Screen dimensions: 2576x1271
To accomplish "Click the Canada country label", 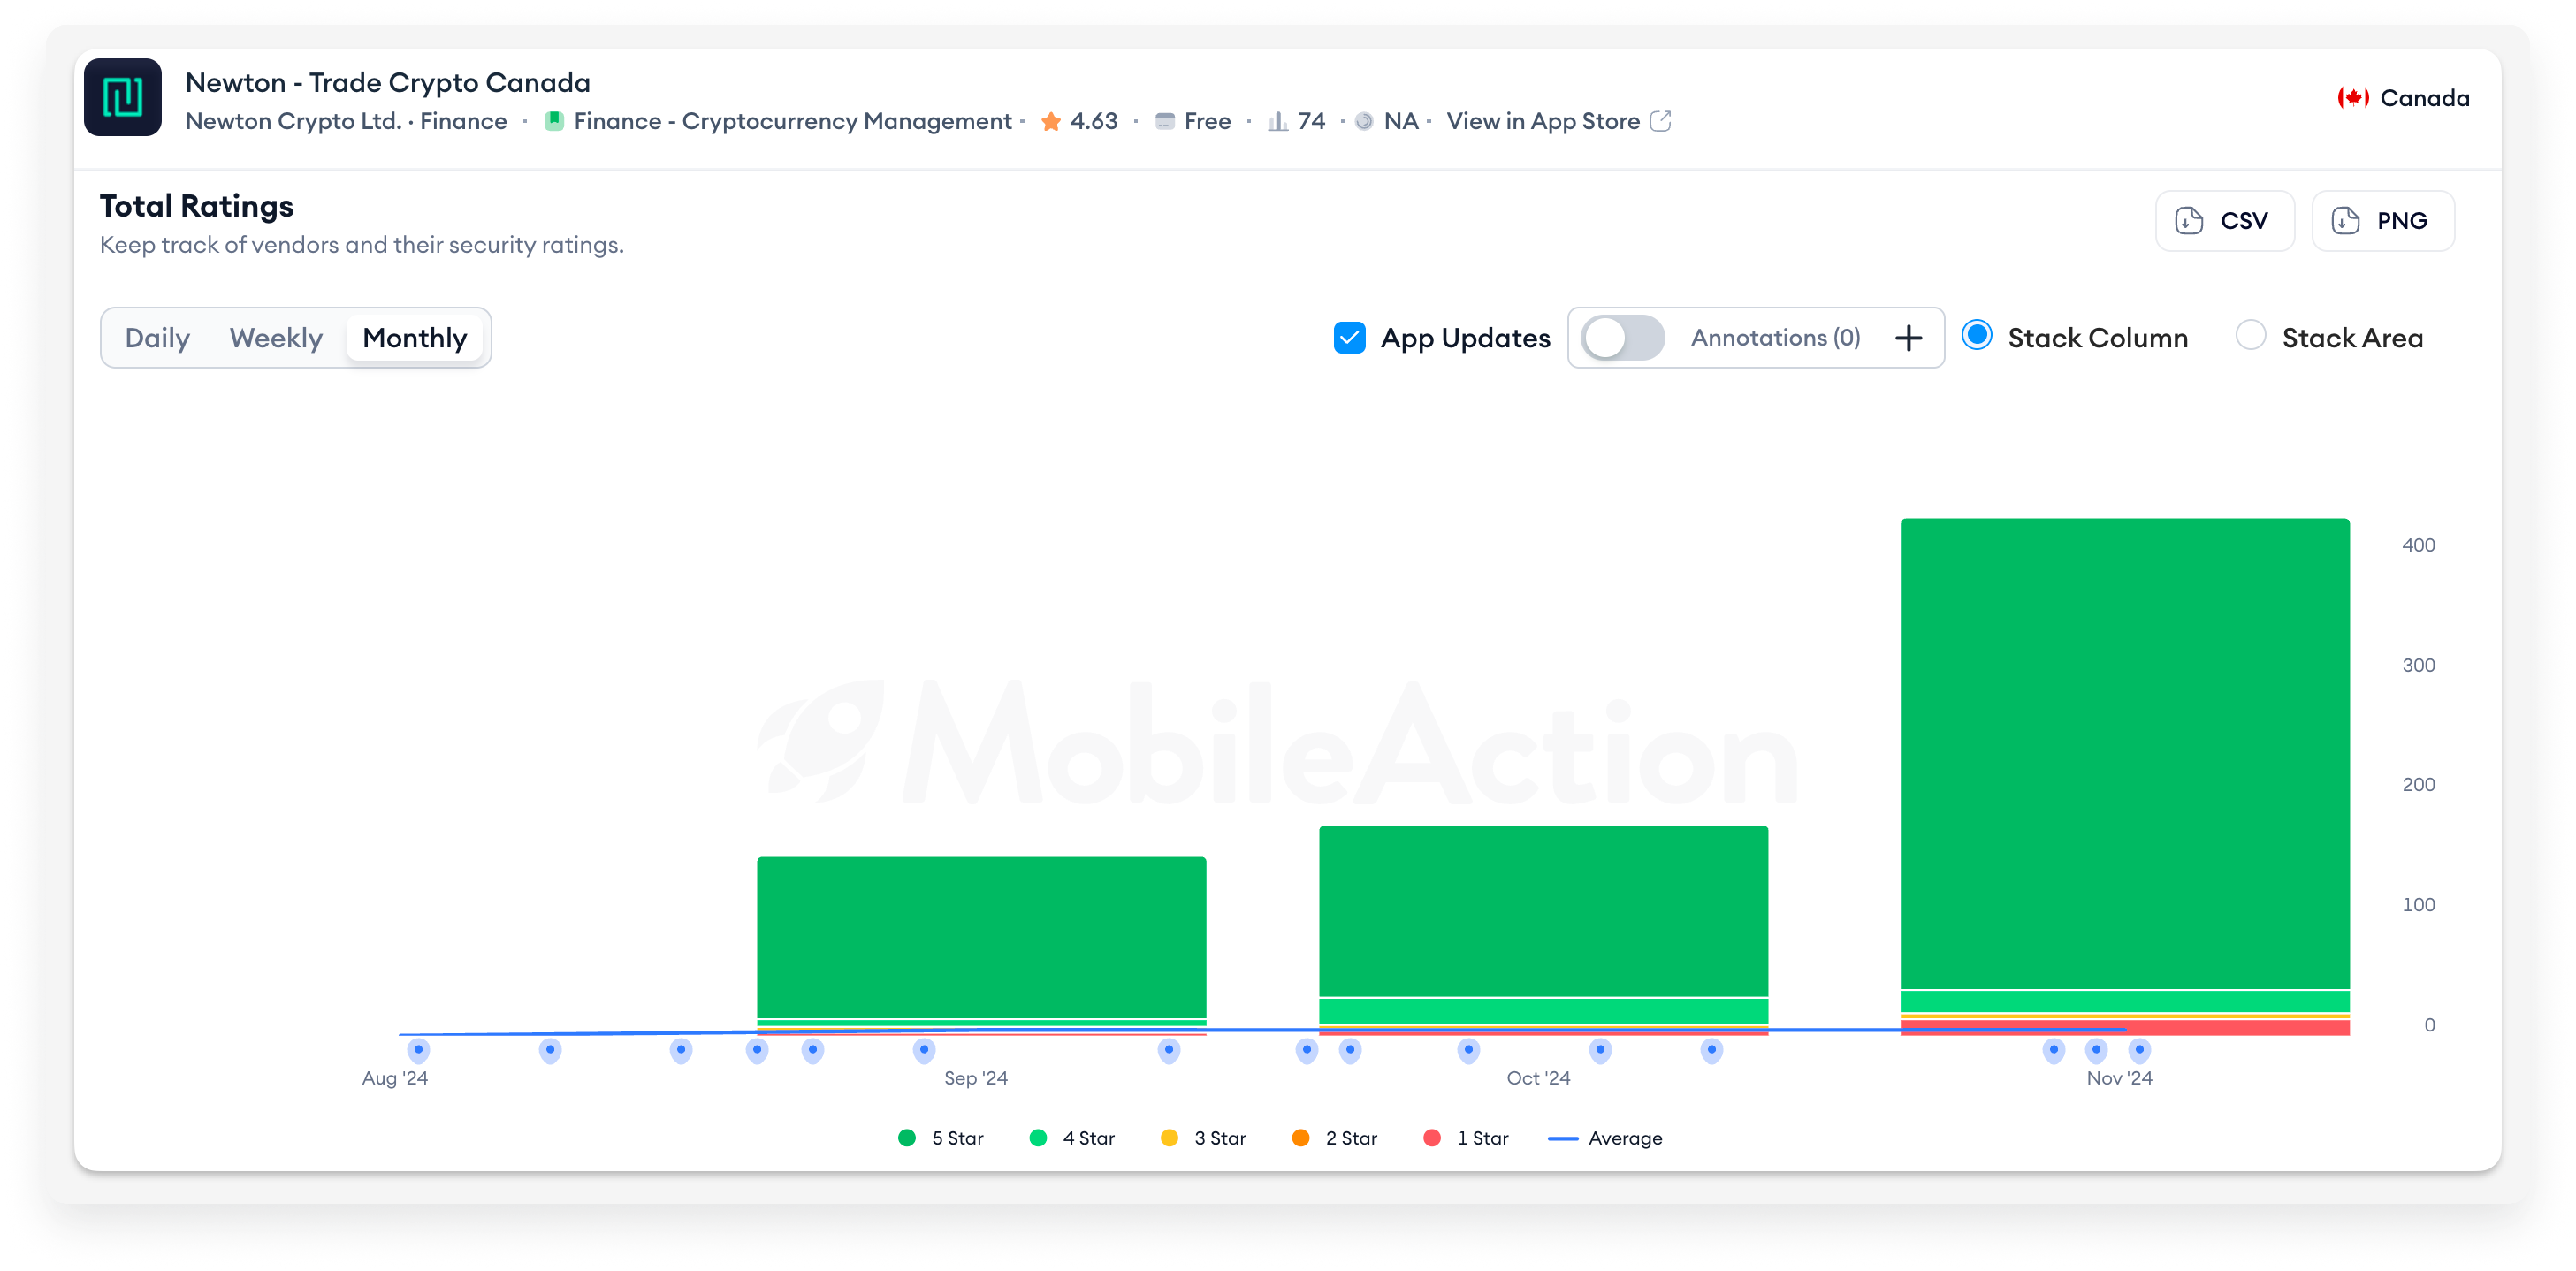I will [x=2424, y=98].
